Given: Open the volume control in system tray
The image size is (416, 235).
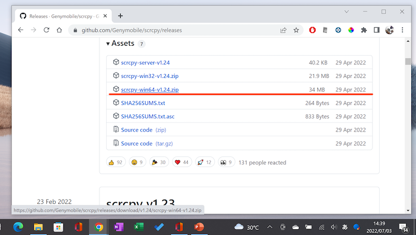Looking at the screenshot, I should [334, 227].
